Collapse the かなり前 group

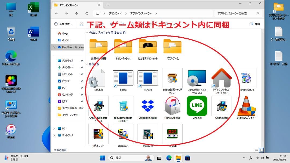[x=87, y=64]
